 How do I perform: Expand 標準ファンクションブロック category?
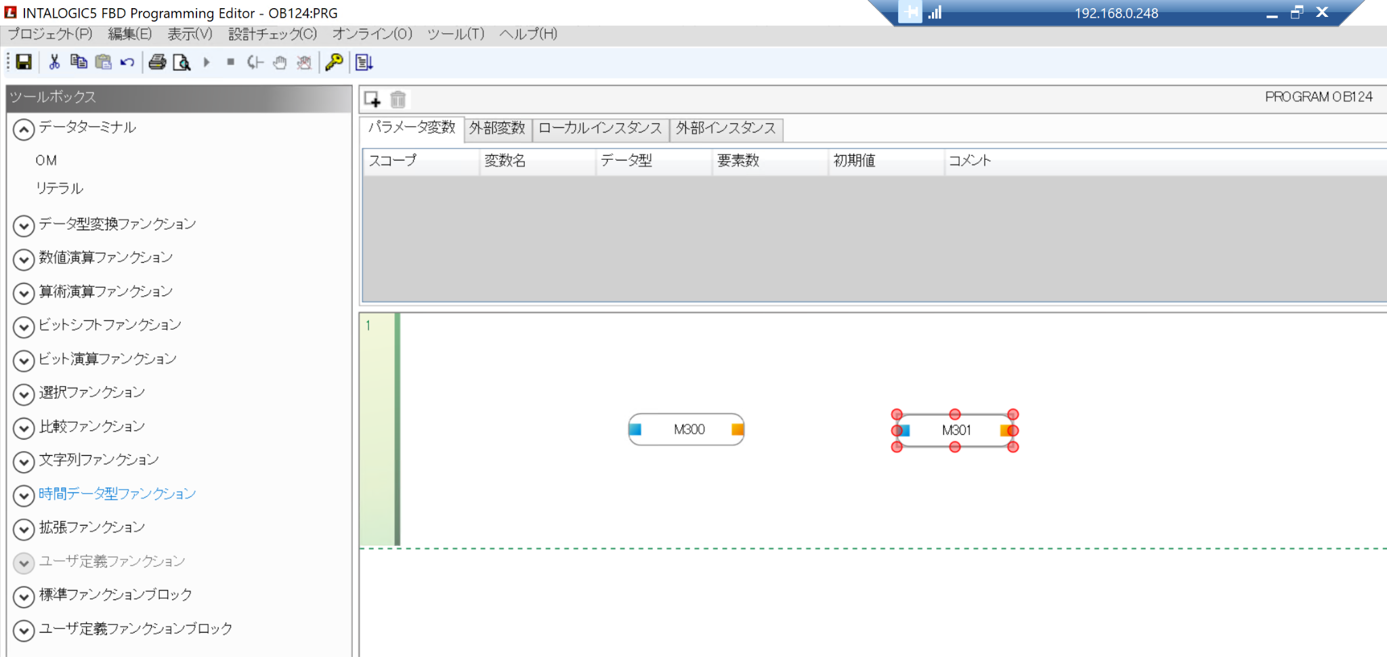[x=24, y=596]
